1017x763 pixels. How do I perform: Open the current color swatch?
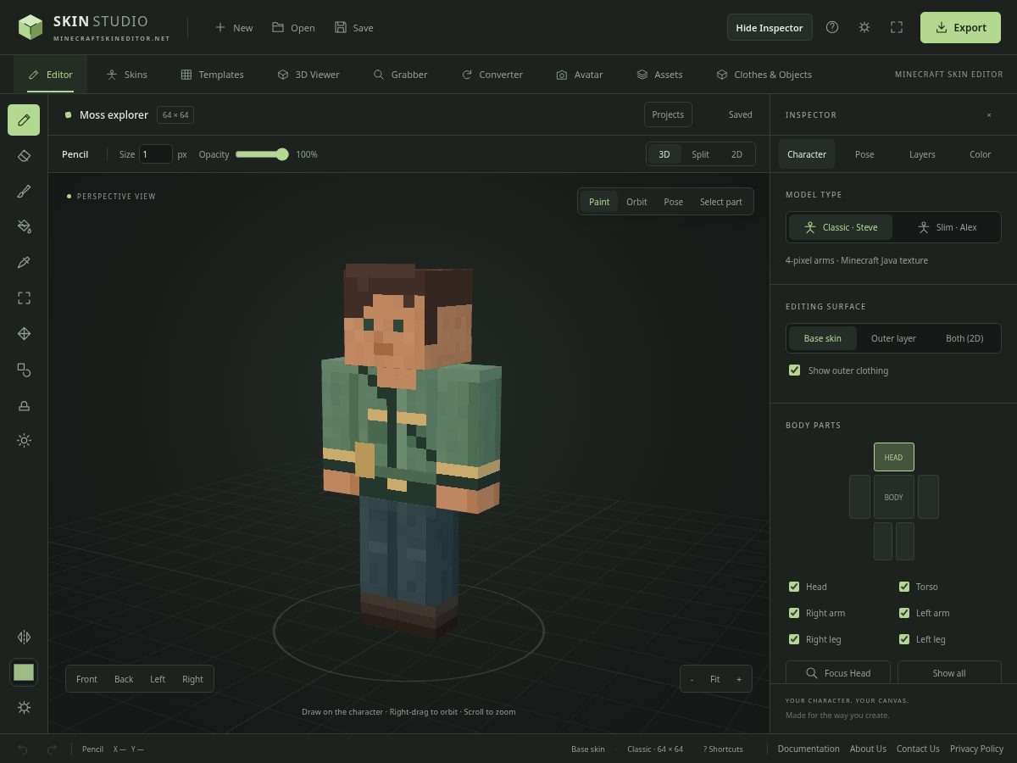tap(24, 672)
